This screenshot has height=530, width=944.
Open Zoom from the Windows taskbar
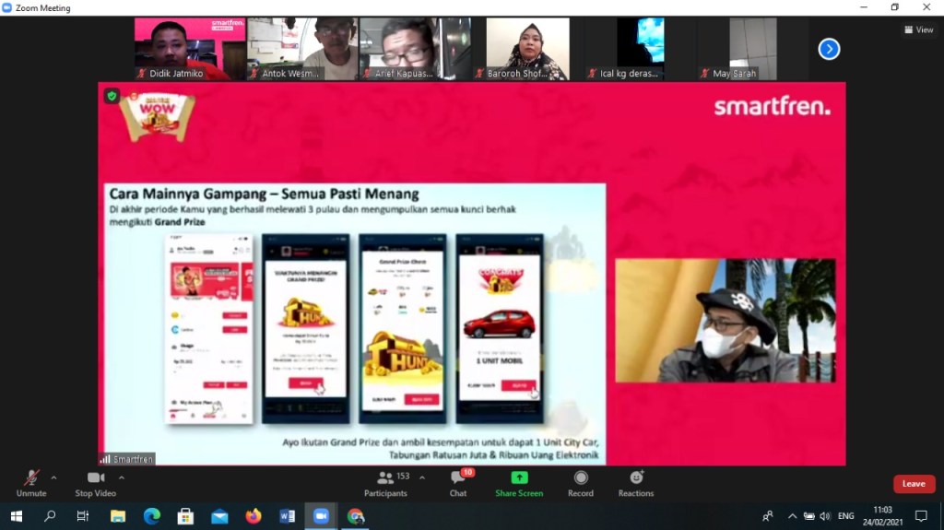321,516
